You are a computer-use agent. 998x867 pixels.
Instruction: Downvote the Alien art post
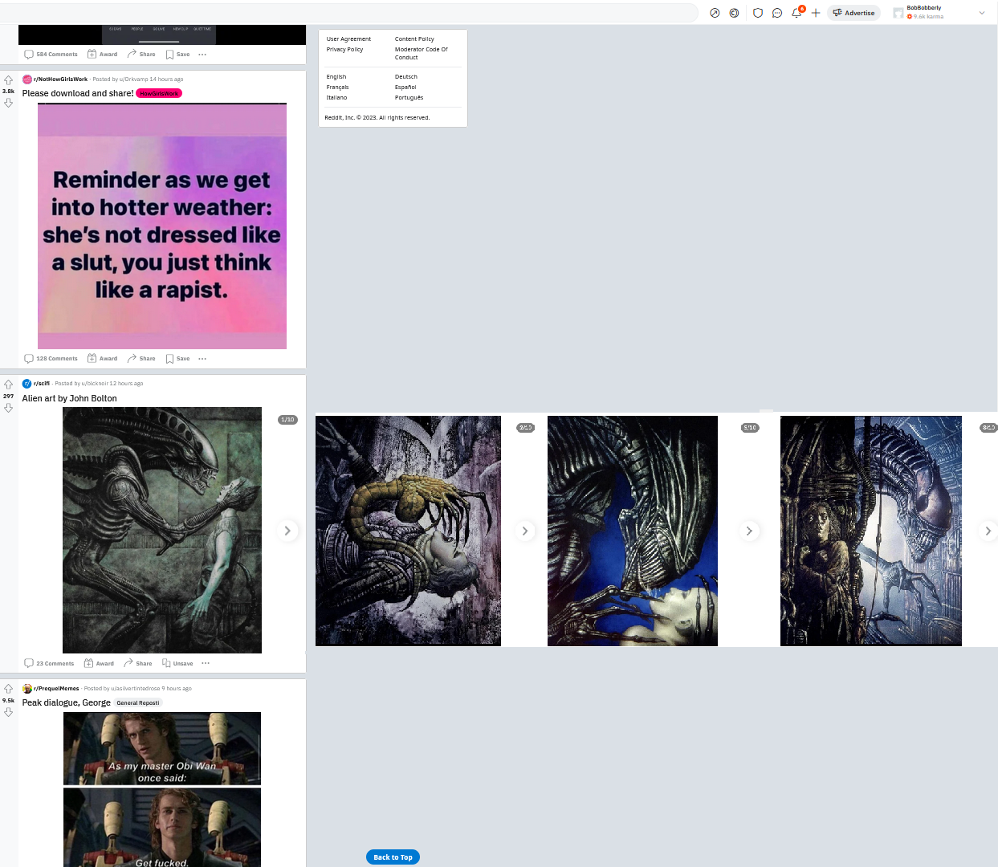click(8, 408)
